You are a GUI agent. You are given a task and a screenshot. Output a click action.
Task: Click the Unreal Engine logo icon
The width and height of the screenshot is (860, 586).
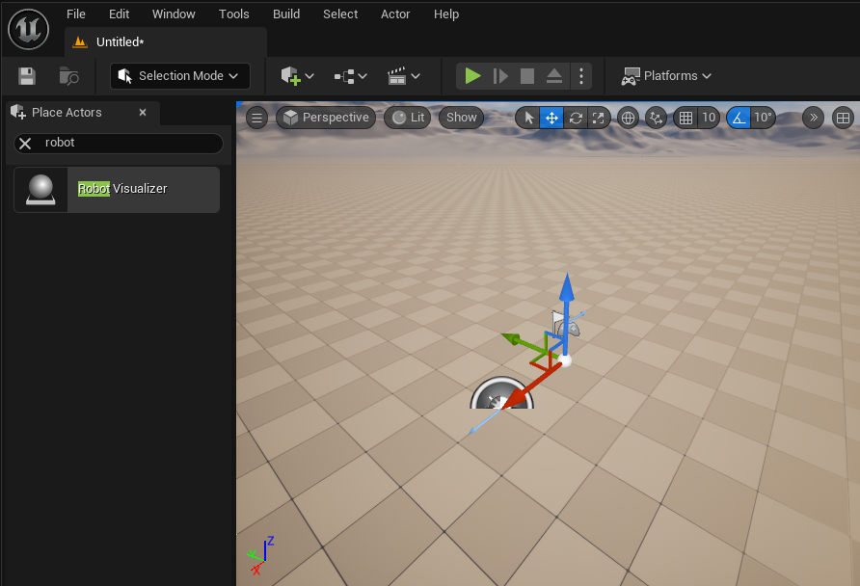pos(29,29)
